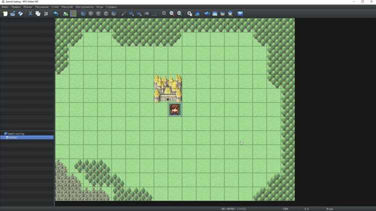This screenshot has width=376, height=211.
Task: Click the last magnifier zoom icon
Action: coord(179,14)
